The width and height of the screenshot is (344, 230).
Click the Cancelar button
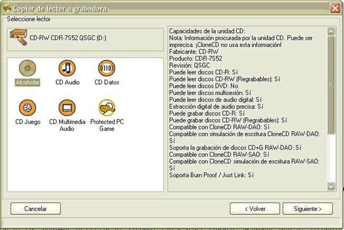coord(36,209)
